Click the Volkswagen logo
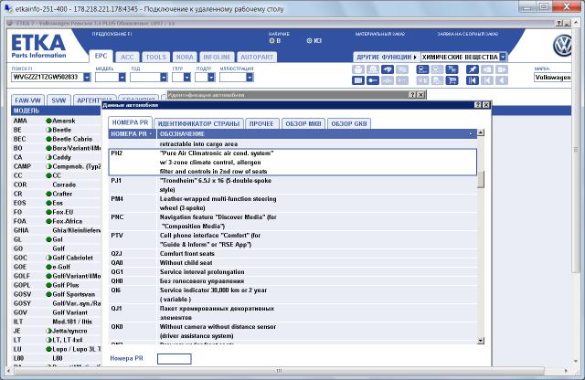 coord(562,46)
